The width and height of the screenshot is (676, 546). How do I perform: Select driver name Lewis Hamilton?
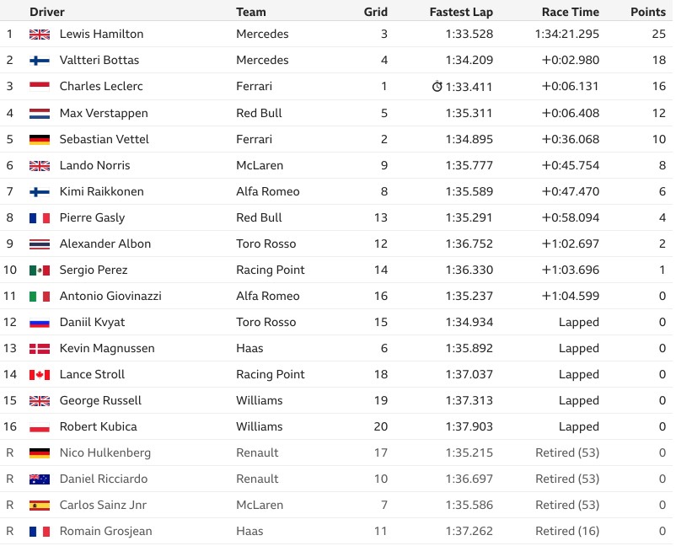[101, 34]
